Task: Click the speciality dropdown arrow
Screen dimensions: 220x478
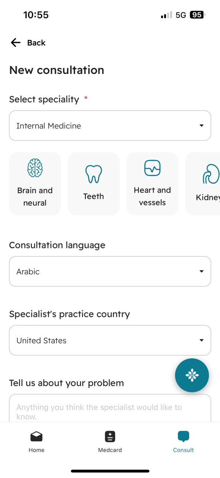Action: click(x=201, y=126)
